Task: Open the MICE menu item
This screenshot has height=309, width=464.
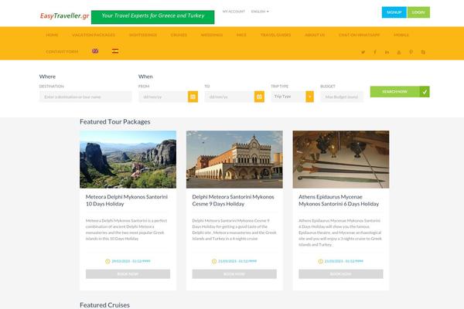Action: [241, 35]
